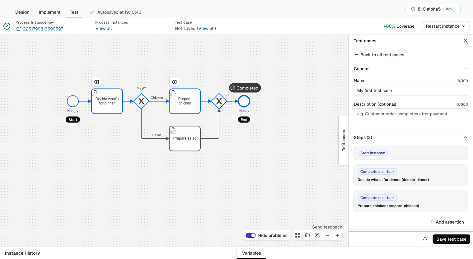Open process instance key external link
The width and height of the screenshot is (473, 259).
(19, 29)
